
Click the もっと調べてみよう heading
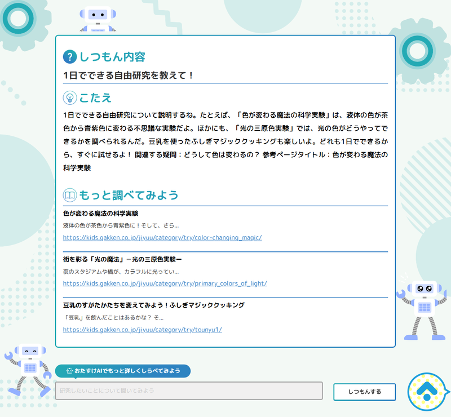[129, 196]
